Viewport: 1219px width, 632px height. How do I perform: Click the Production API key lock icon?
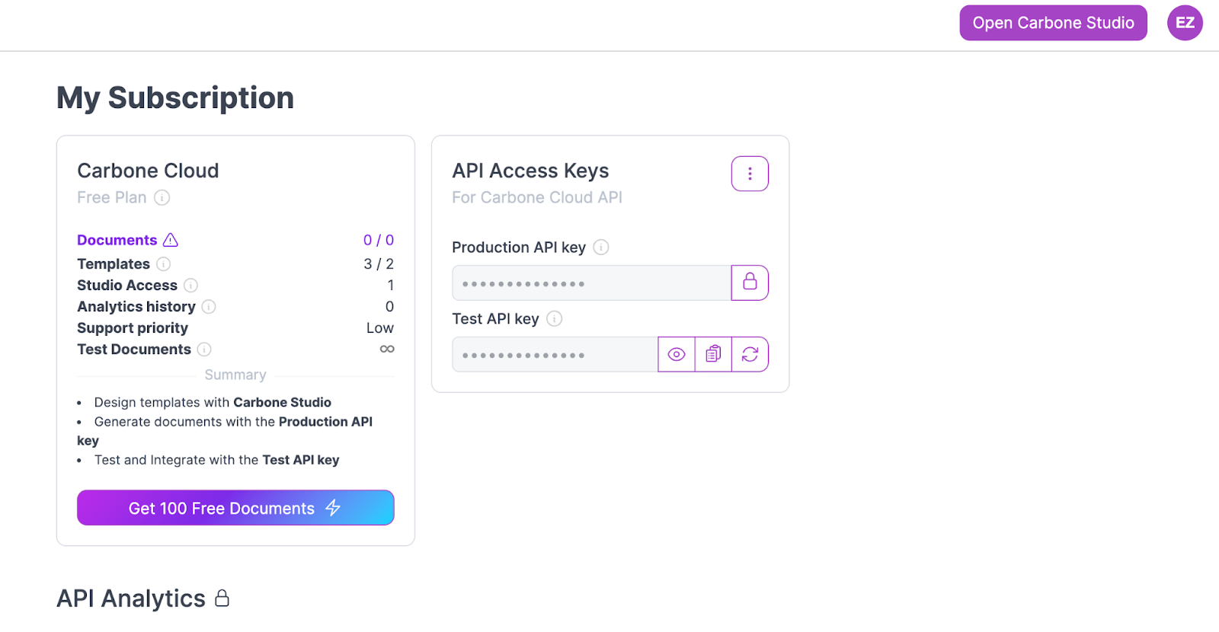(750, 282)
